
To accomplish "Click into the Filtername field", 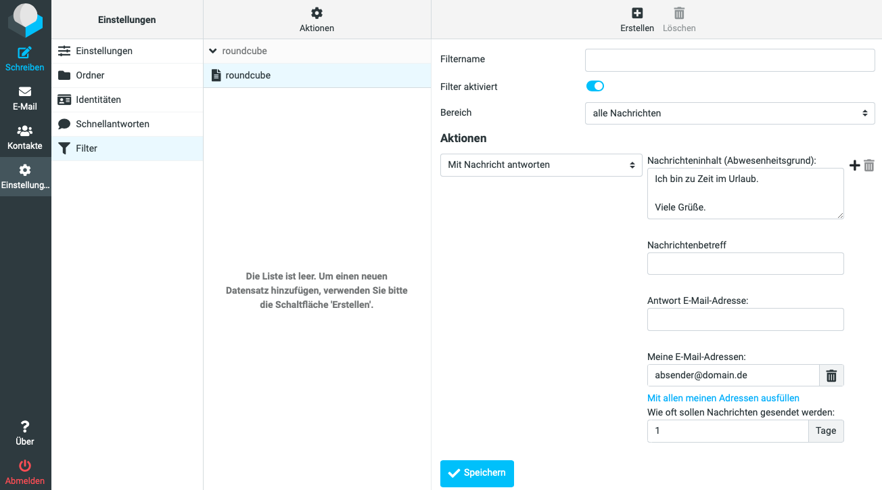I will point(730,60).
